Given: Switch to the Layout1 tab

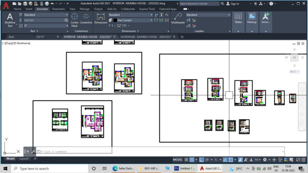Looking at the screenshot, I should (24, 158).
